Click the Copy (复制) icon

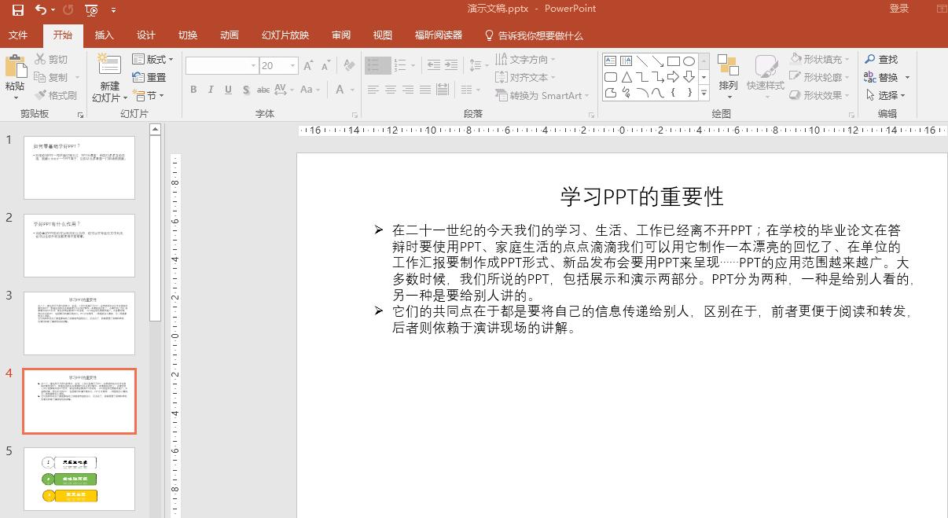tap(52, 77)
